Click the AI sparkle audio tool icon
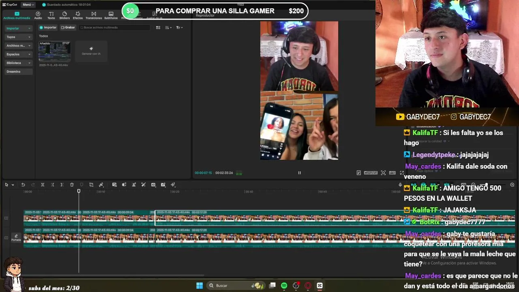 (x=173, y=185)
